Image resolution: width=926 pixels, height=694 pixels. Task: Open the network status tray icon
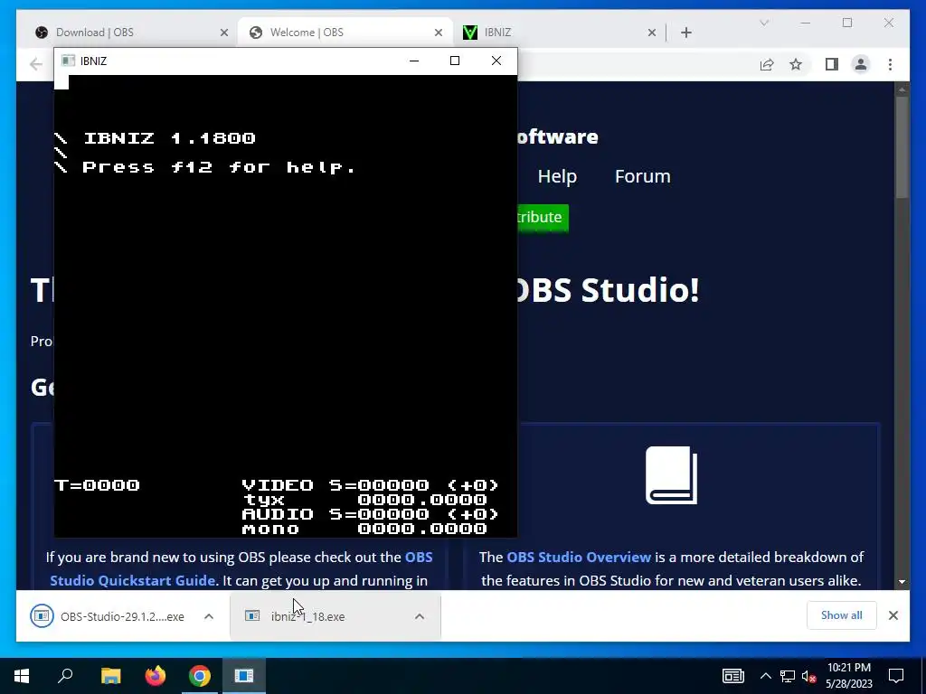788,676
